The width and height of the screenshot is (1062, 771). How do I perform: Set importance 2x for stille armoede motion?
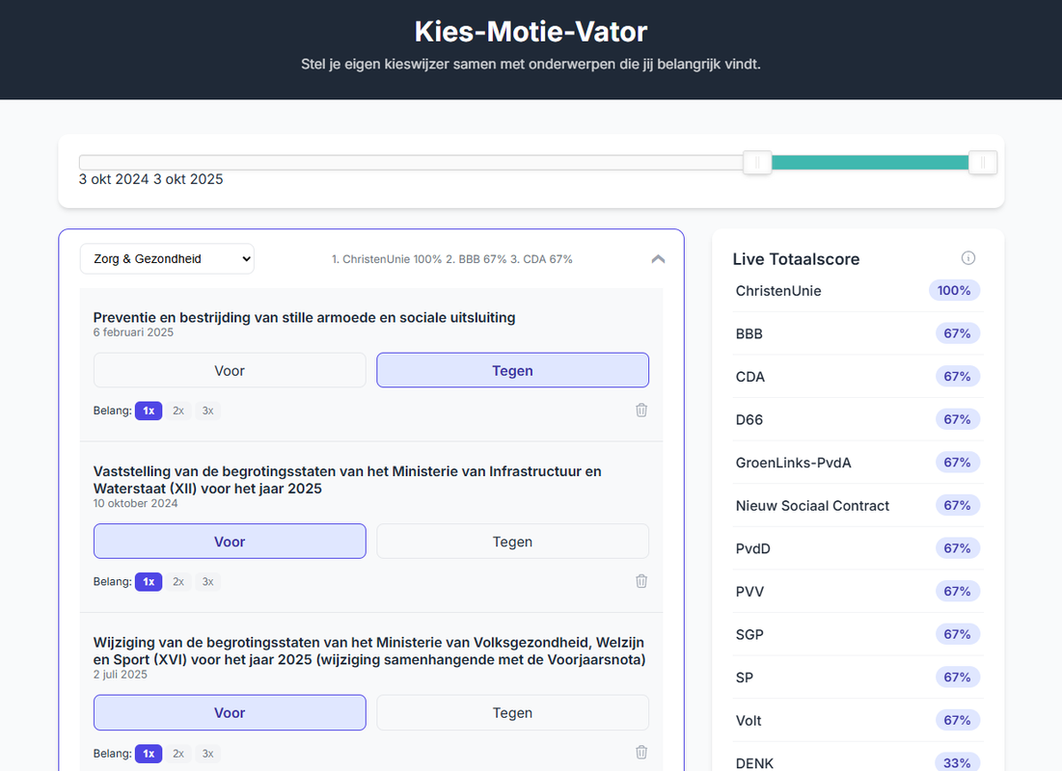178,411
